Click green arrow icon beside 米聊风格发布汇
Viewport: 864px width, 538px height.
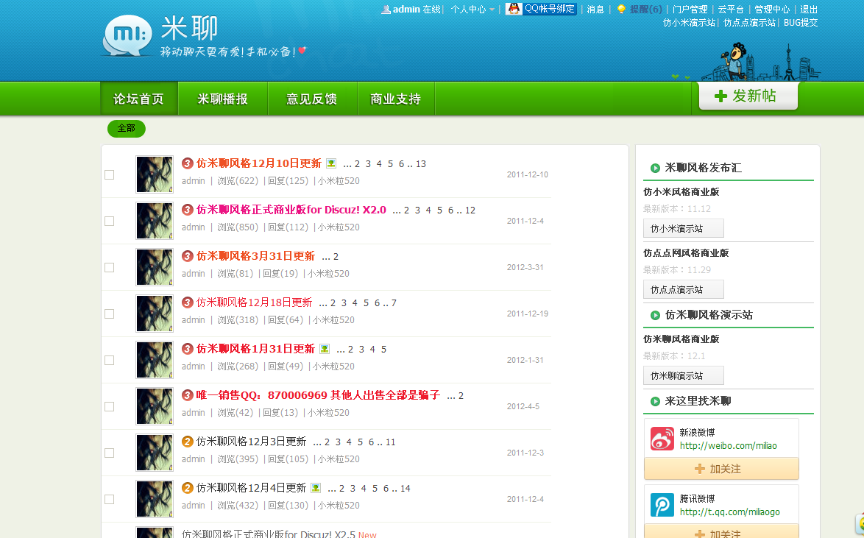pos(655,168)
